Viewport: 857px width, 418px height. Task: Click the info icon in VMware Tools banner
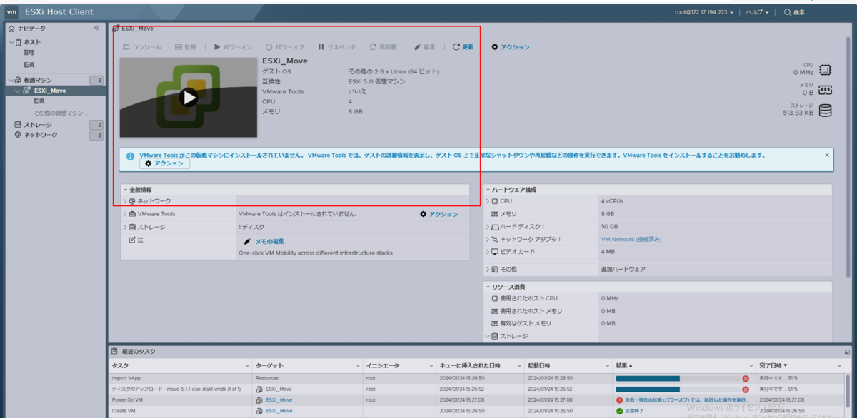[x=130, y=156]
